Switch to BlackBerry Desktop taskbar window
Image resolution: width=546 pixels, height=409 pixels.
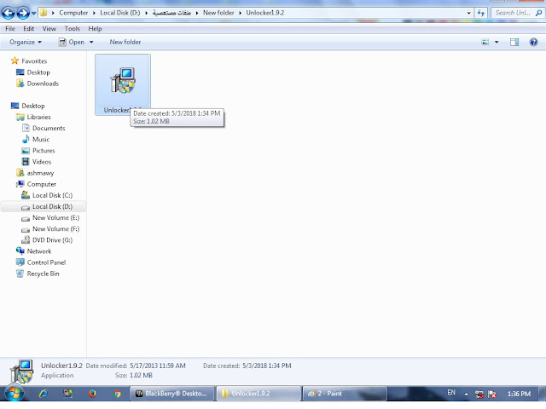172,394
